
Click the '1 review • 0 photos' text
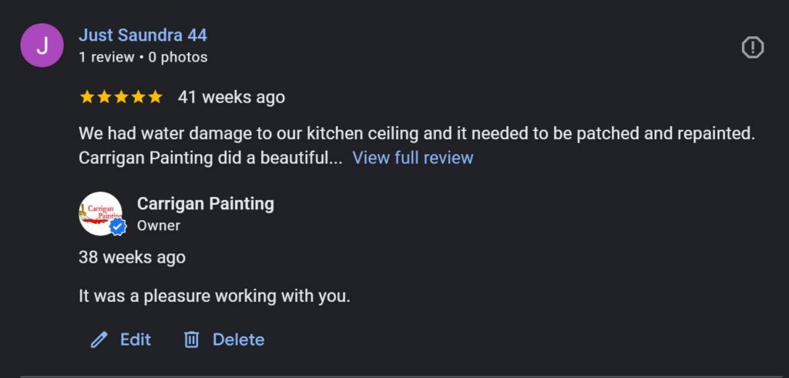[143, 57]
